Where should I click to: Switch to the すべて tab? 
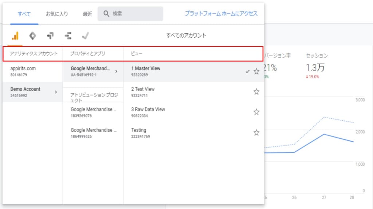click(x=24, y=14)
